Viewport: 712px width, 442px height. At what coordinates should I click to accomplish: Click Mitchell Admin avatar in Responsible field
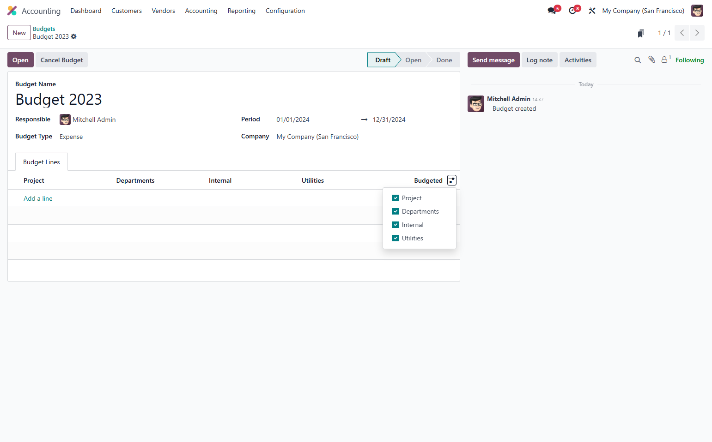[x=65, y=119]
